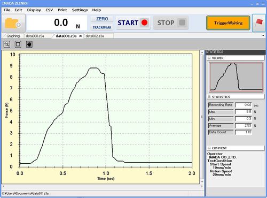The width and height of the screenshot is (267, 198).
Task: Collapse the COMMENT section
Action: tap(209, 148)
